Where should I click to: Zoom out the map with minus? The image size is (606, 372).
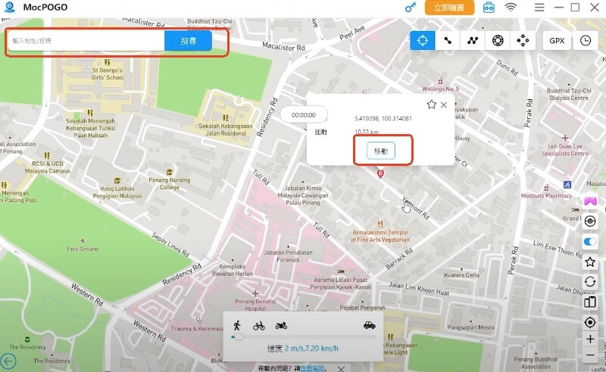coord(590,355)
